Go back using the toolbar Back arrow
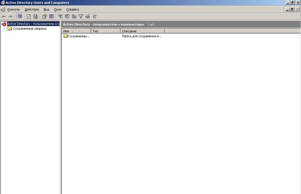This screenshot has height=194, width=301. coord(4,16)
